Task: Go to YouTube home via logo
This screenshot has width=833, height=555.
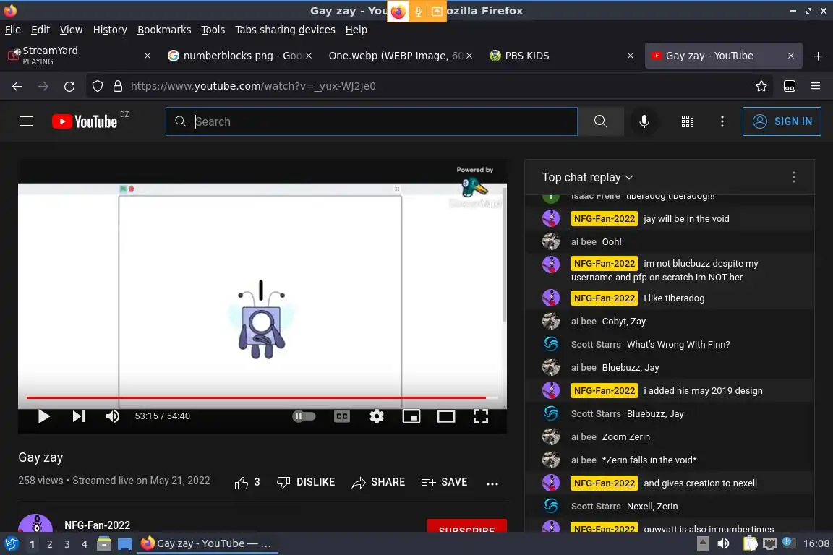Action: [85, 121]
